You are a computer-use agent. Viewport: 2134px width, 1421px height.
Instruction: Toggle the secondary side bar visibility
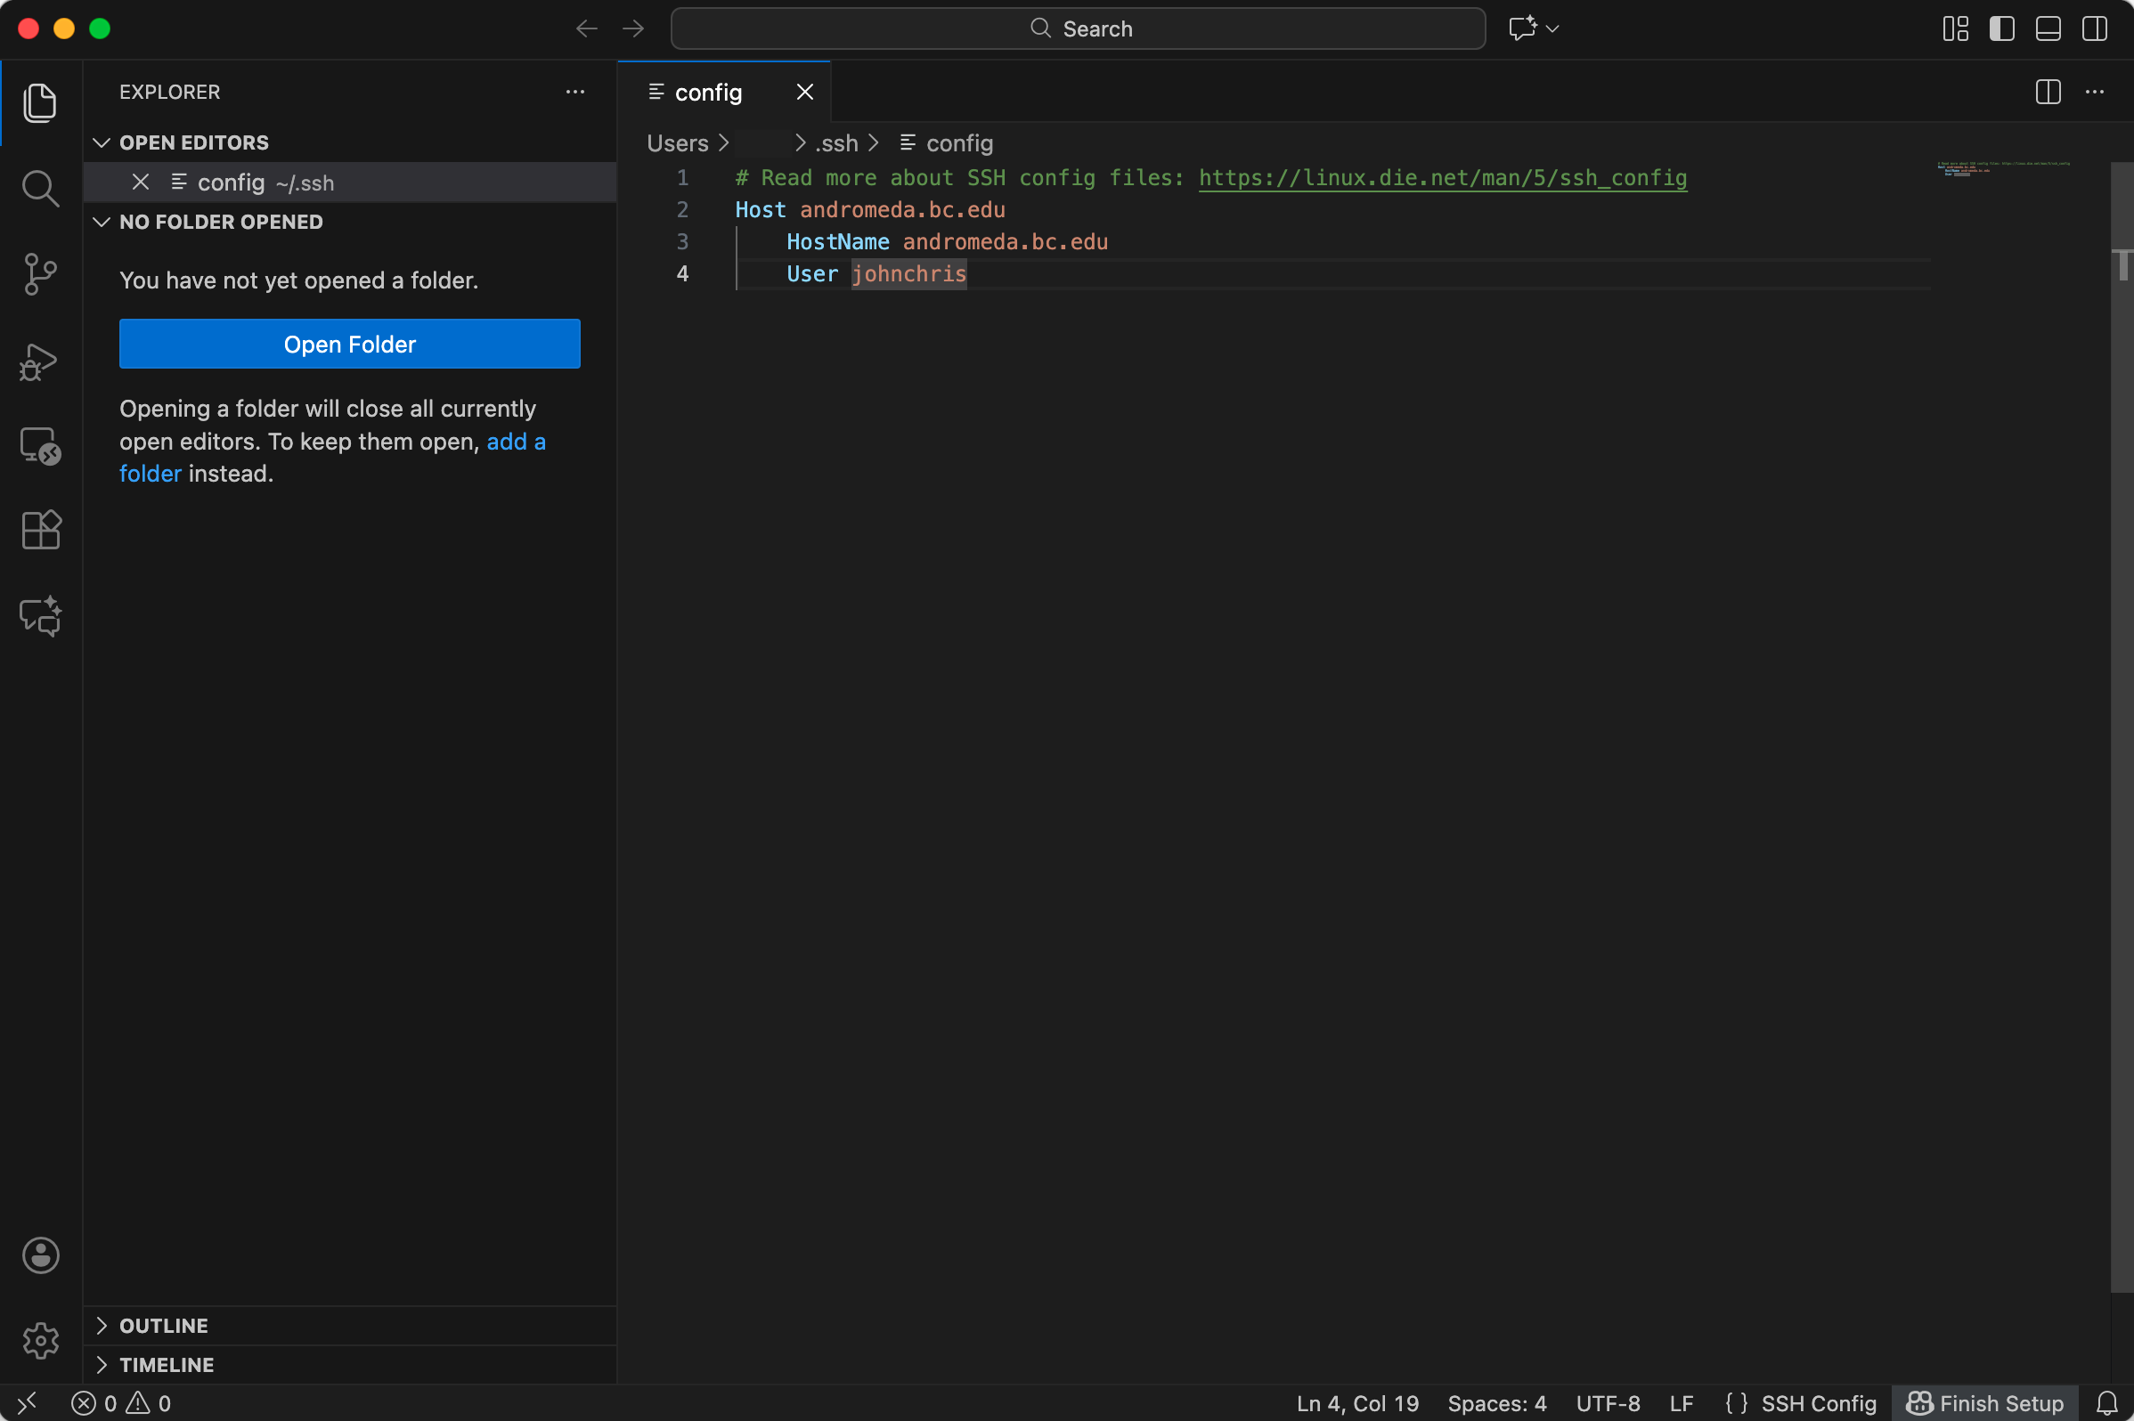(x=2094, y=29)
